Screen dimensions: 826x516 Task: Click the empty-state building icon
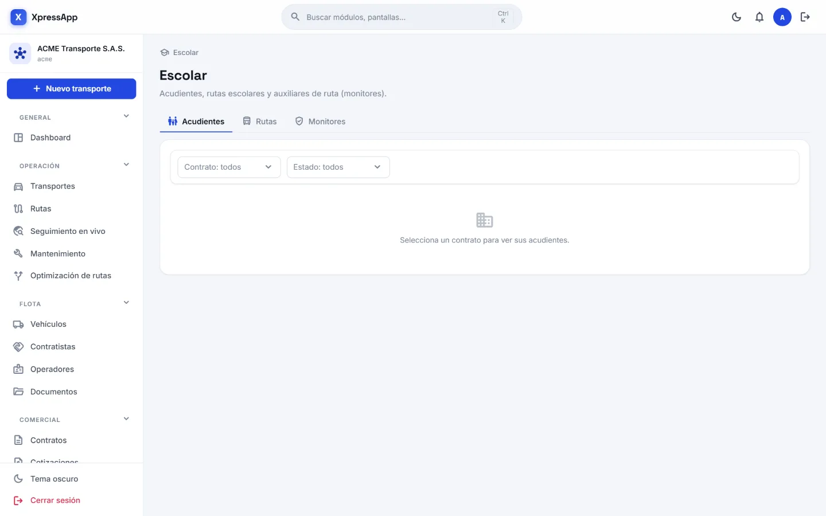click(x=485, y=220)
